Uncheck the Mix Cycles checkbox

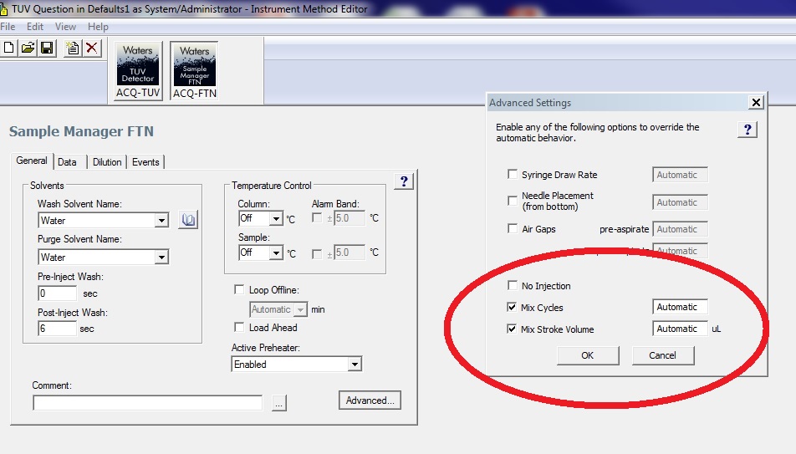(x=512, y=307)
